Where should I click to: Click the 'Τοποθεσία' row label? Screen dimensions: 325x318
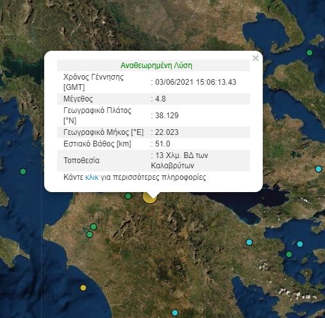pyautogui.click(x=81, y=161)
